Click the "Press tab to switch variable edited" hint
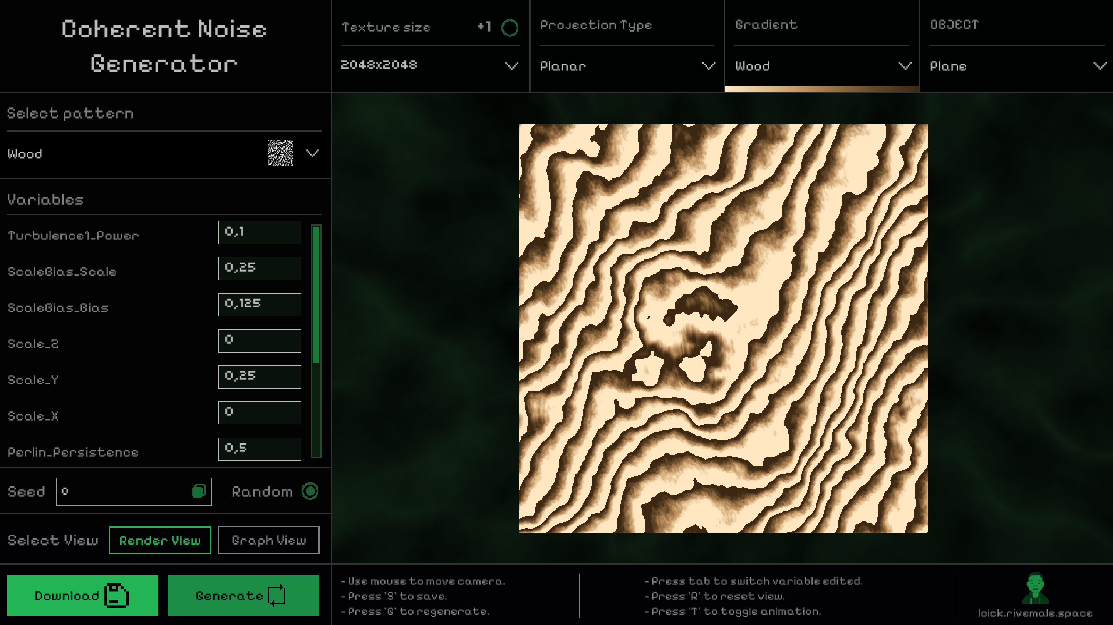This screenshot has width=1113, height=625. tap(754, 581)
